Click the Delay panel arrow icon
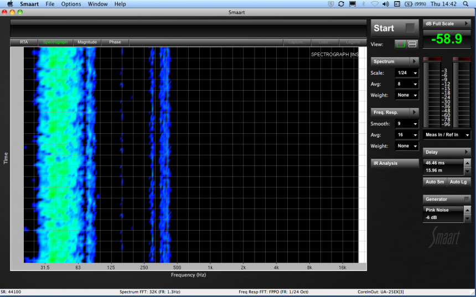The height and width of the screenshot is (297, 476). pyautogui.click(x=467, y=152)
